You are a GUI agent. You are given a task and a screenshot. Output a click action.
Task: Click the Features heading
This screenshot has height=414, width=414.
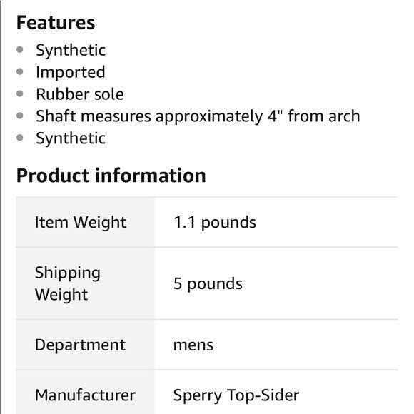click(x=56, y=23)
